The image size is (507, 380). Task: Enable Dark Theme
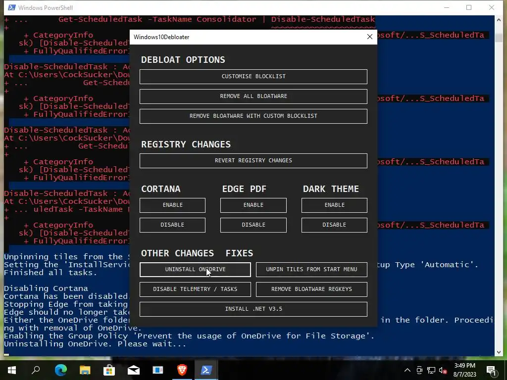334,205
